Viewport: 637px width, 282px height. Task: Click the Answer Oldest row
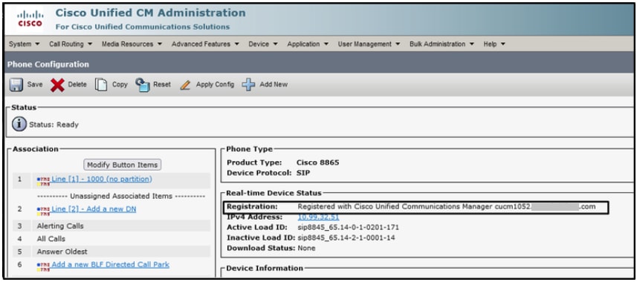(111, 252)
